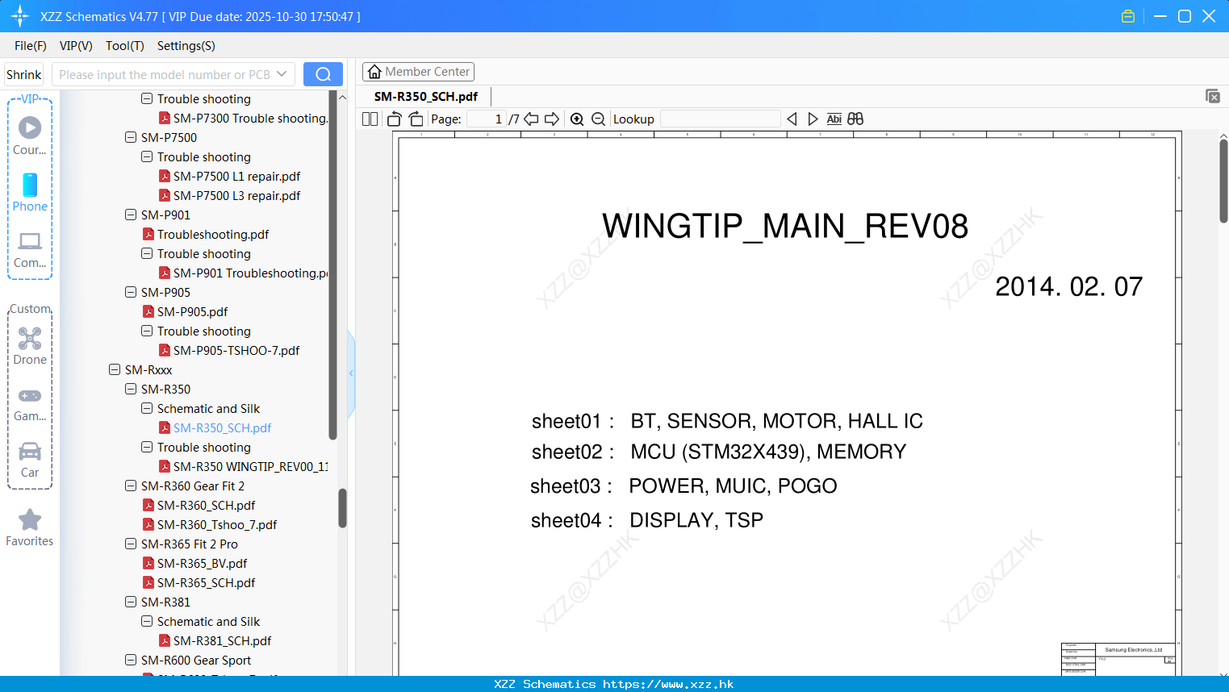Click the page number input box

pyautogui.click(x=487, y=119)
